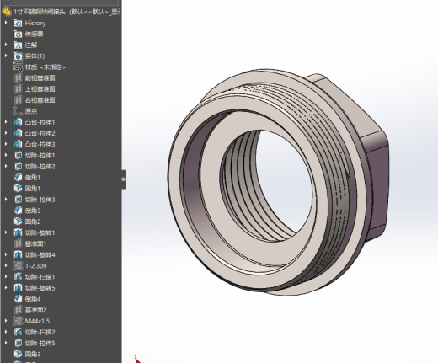Expand the 切除-拉伸1 feature
The image size is (438, 363).
click(6, 155)
